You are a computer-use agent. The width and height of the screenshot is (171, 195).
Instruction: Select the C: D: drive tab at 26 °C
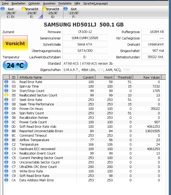pyautogui.click(x=11, y=13)
